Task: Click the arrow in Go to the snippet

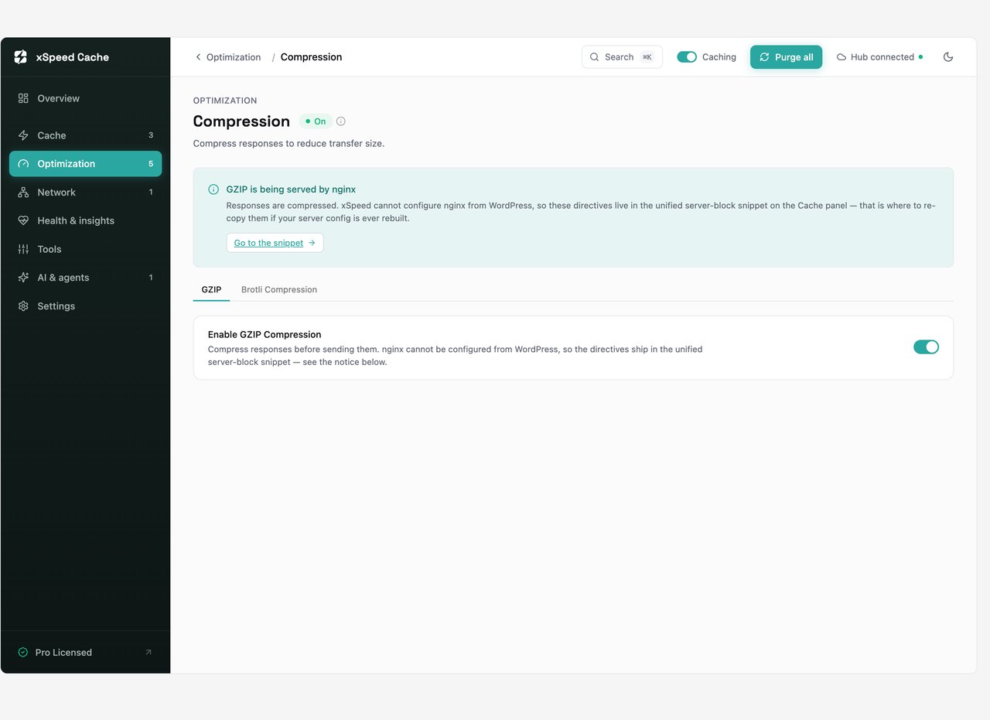Action: [312, 243]
